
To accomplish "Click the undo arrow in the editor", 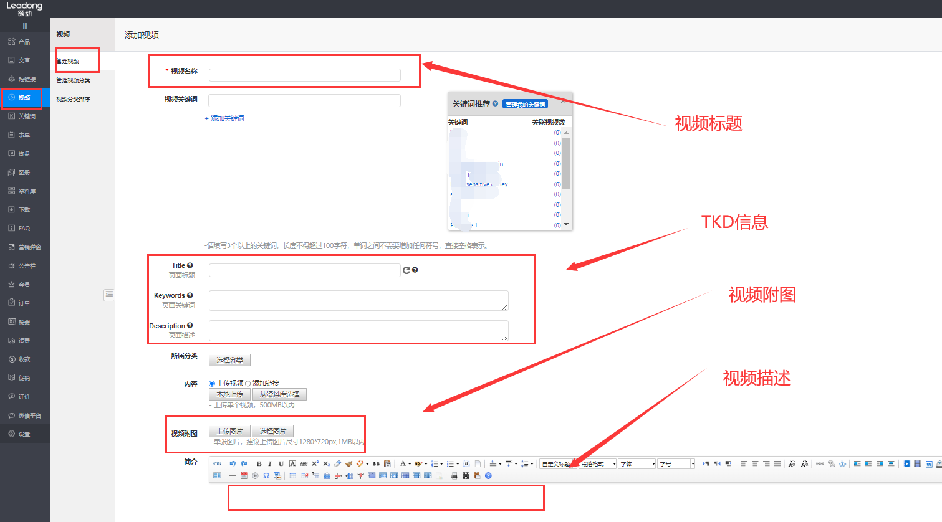I will tap(233, 463).
